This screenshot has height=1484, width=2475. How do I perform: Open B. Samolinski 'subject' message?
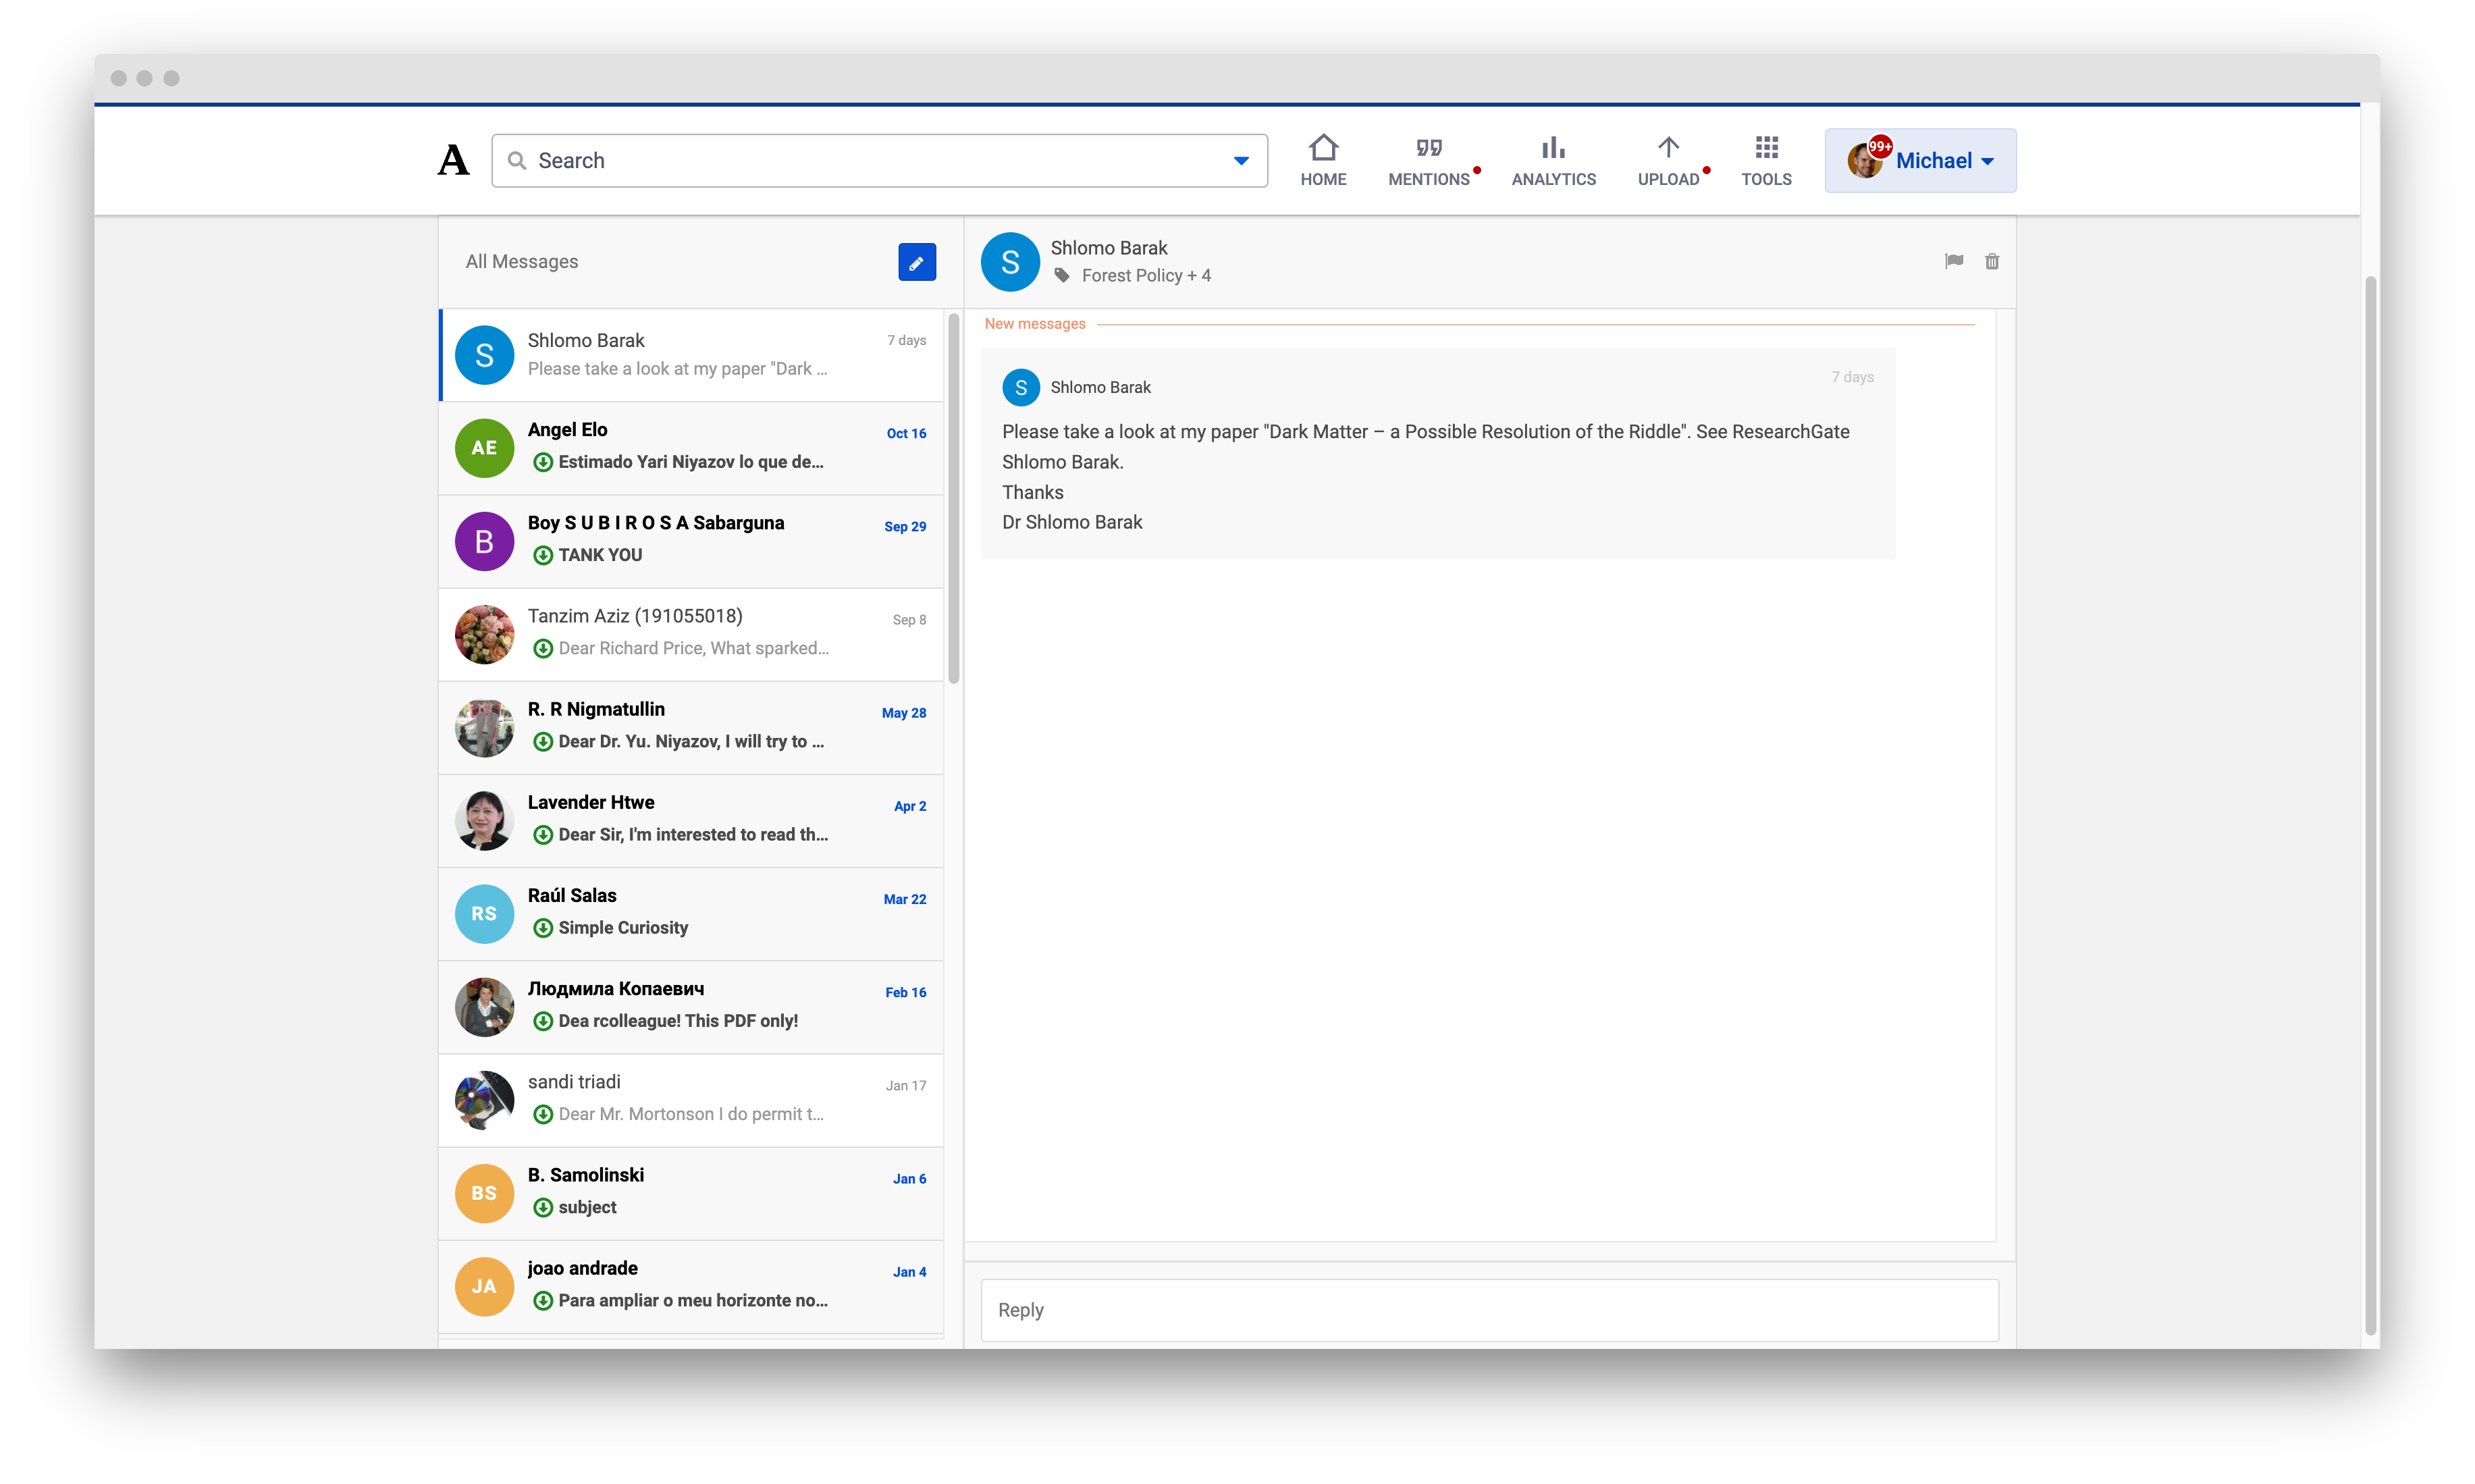coord(691,1192)
